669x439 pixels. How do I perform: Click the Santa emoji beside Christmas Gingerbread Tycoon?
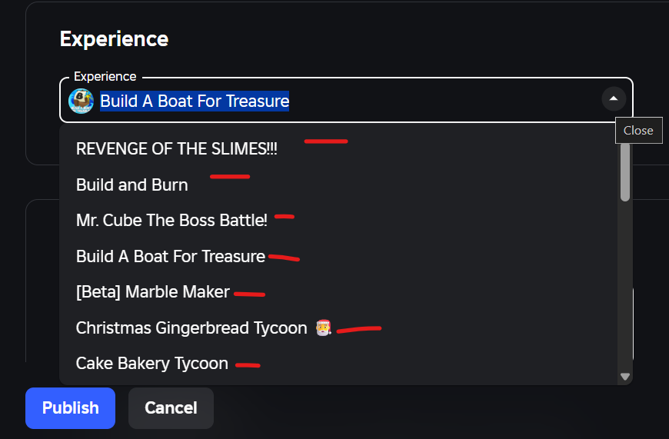pyautogui.click(x=323, y=328)
